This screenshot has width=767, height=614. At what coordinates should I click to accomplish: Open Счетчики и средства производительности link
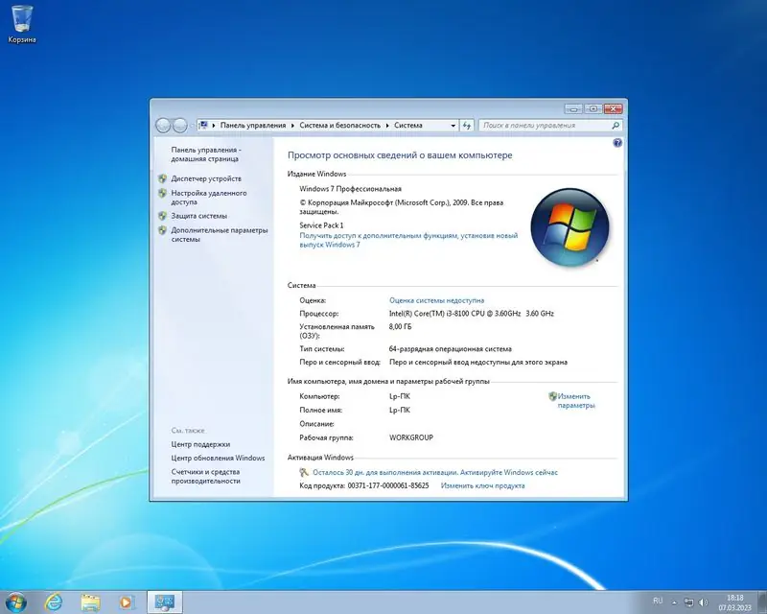point(205,477)
